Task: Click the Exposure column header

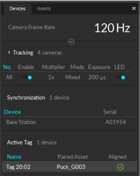Action: (x=99, y=67)
